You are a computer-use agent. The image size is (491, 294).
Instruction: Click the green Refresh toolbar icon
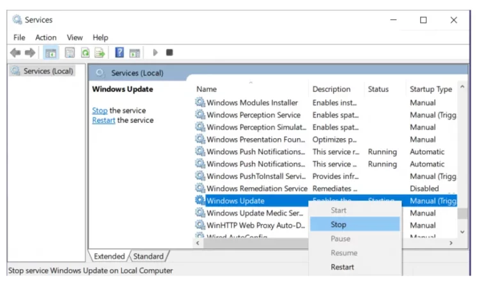pos(85,52)
